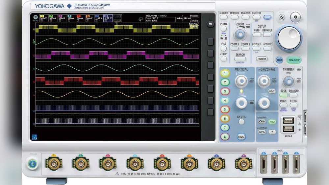
Task: Toggle channel 5 red button
Action: tap(225, 109)
